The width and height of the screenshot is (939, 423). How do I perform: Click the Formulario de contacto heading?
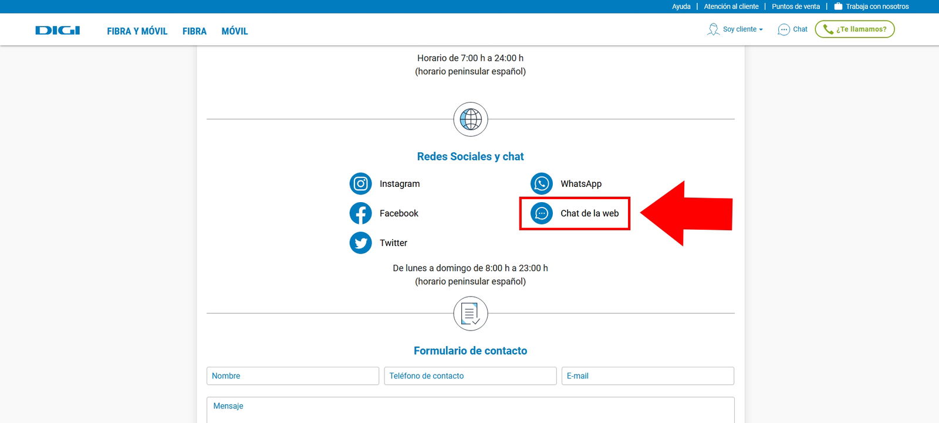pyautogui.click(x=470, y=351)
